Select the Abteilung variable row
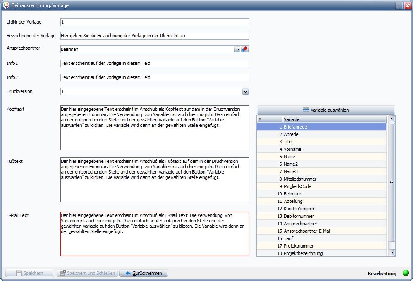This screenshot has height=281, width=413. click(322, 201)
